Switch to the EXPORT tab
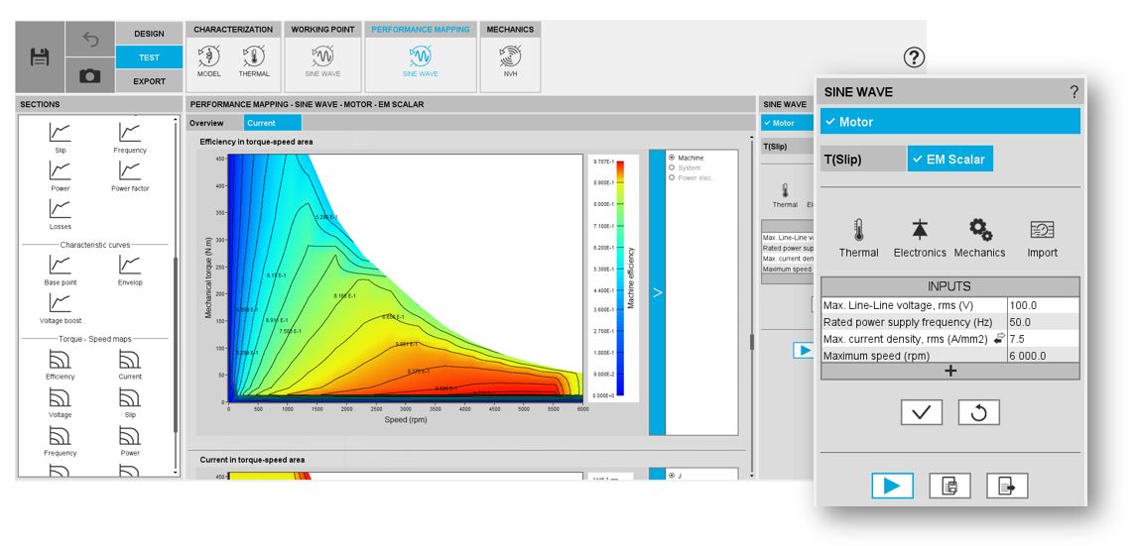Screen dimensions: 1136x546 click(149, 81)
